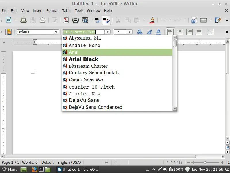This screenshot has width=230, height=173.
Task: Open the Help menu
Action: (108, 11)
